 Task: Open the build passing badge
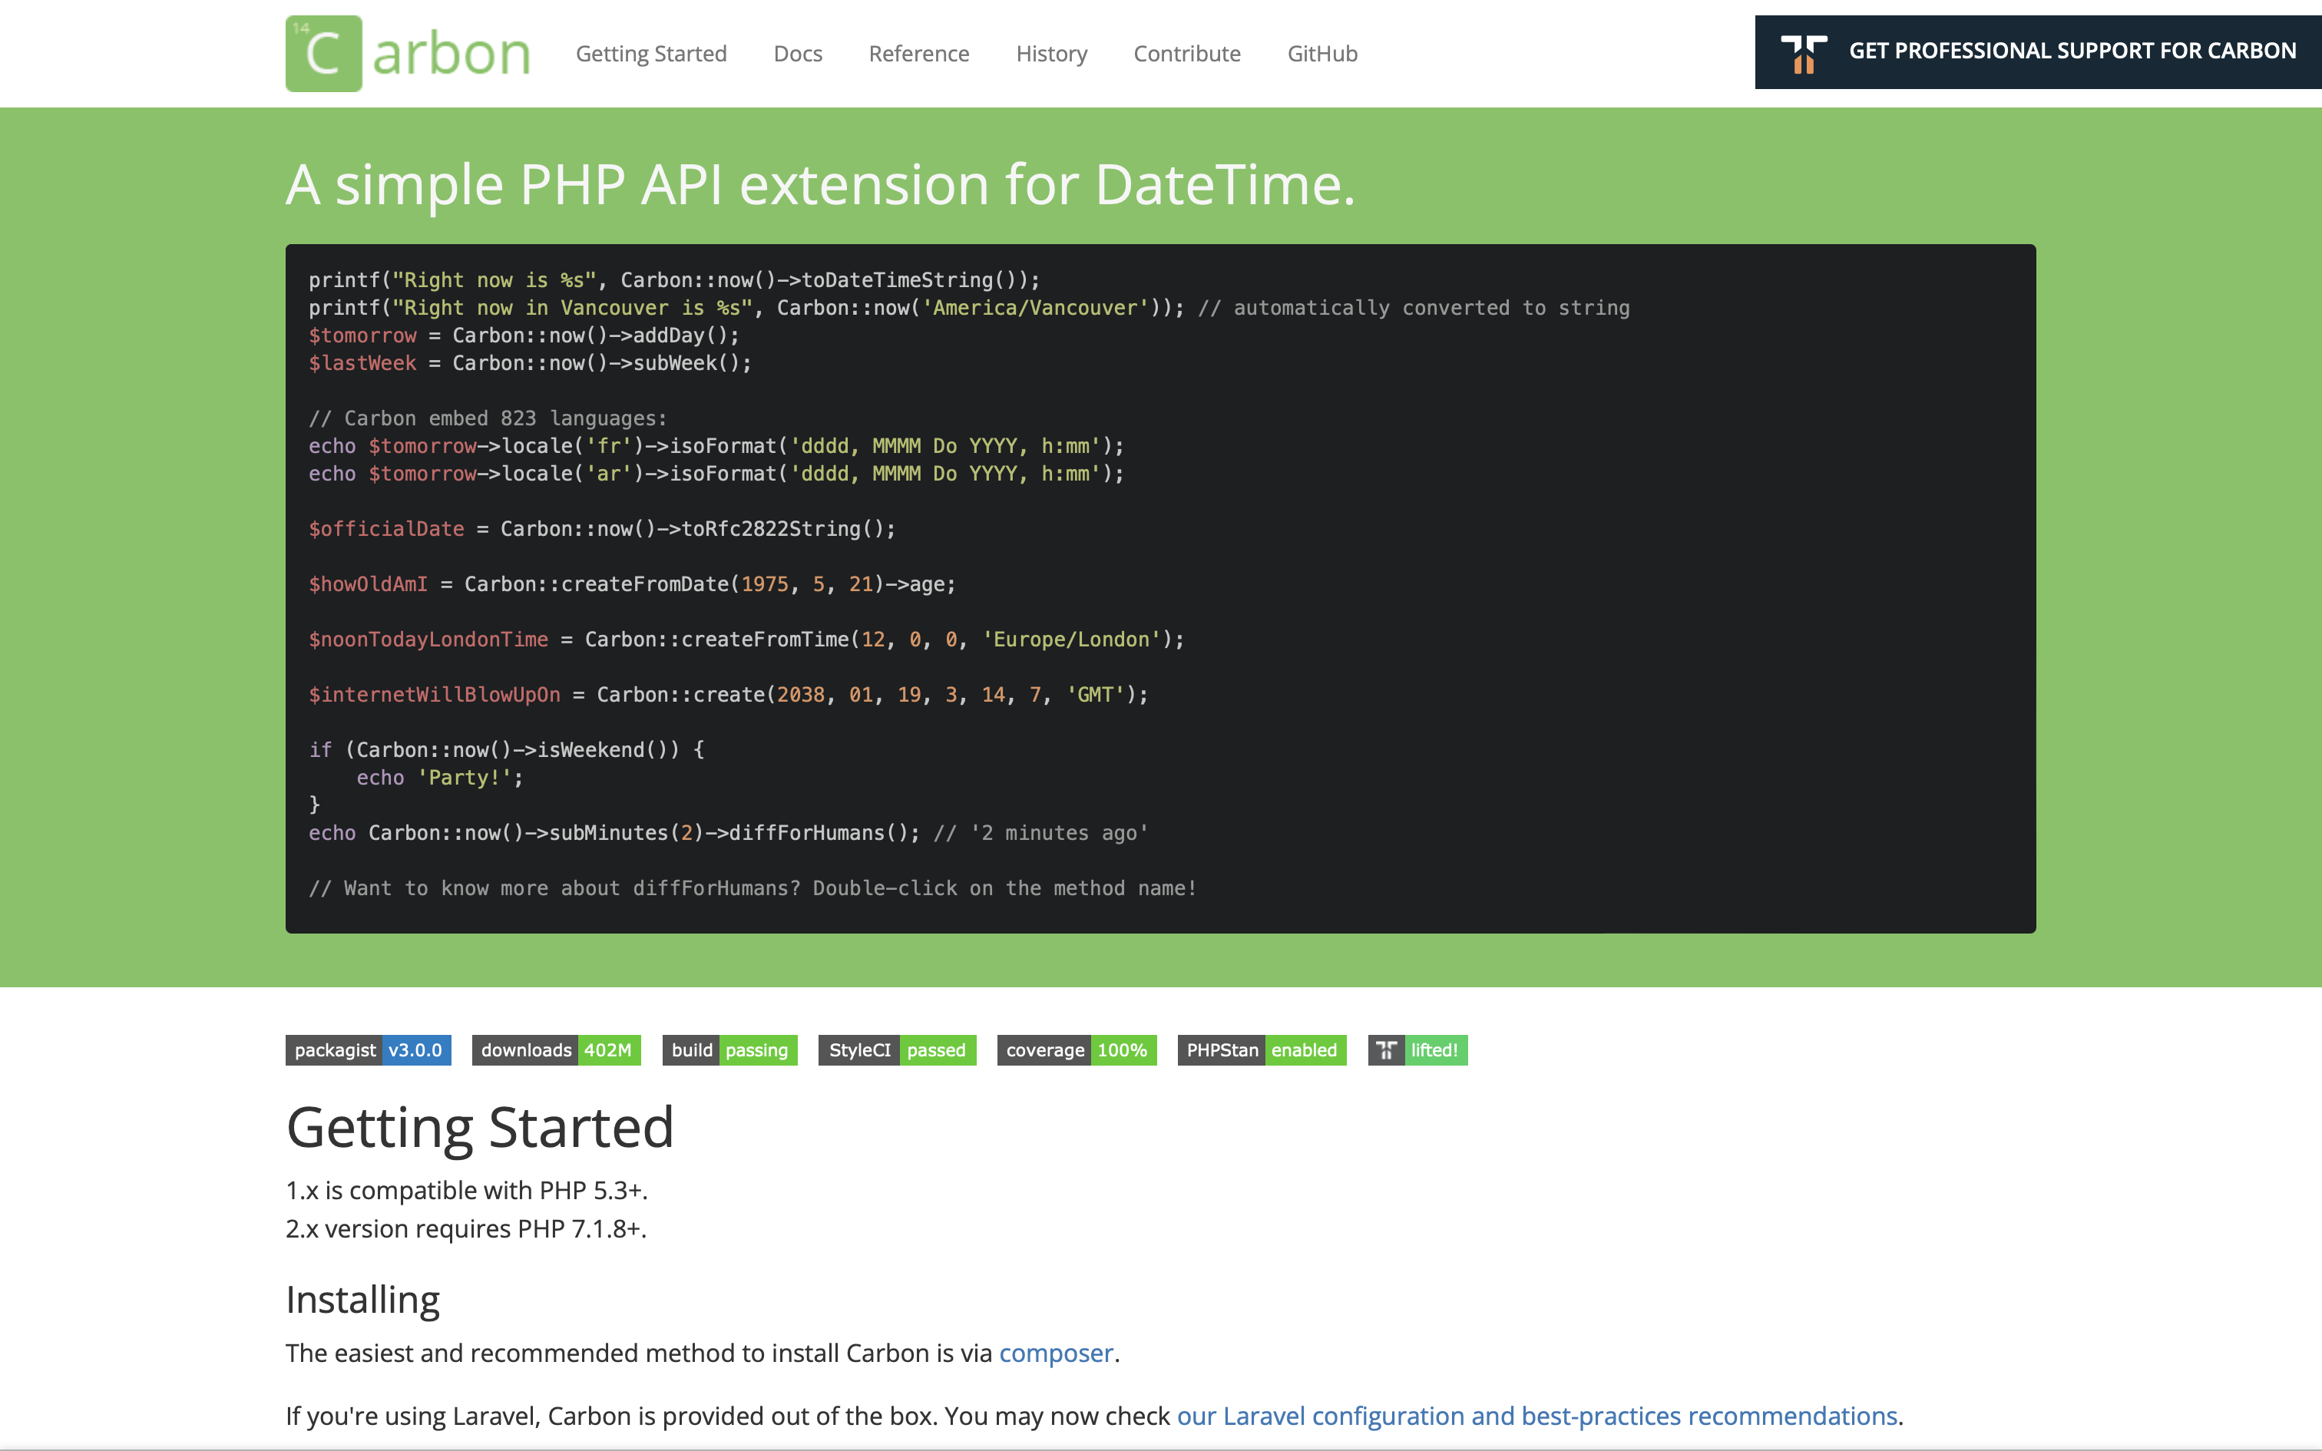pyautogui.click(x=730, y=1050)
